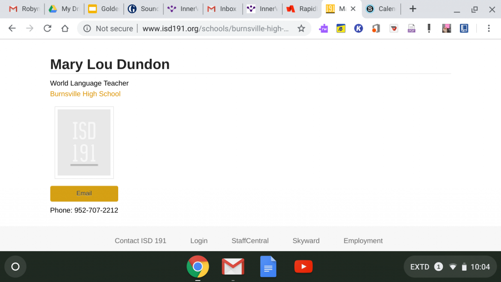
Task: Open the StaffCentral footer link
Action: tap(250, 241)
